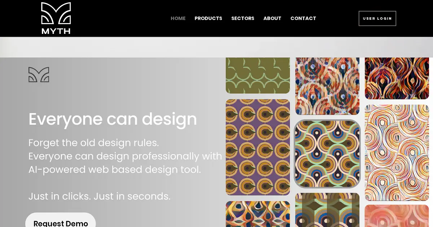
Task: Select the purple background circle pattern tile
Action: 258,147
